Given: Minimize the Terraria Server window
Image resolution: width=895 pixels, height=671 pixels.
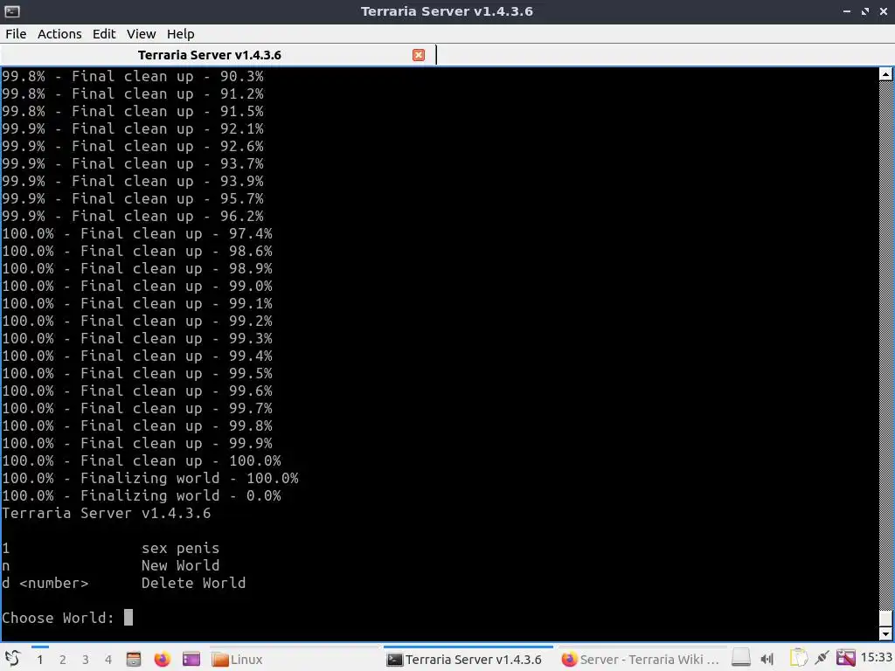Looking at the screenshot, I should pyautogui.click(x=847, y=11).
